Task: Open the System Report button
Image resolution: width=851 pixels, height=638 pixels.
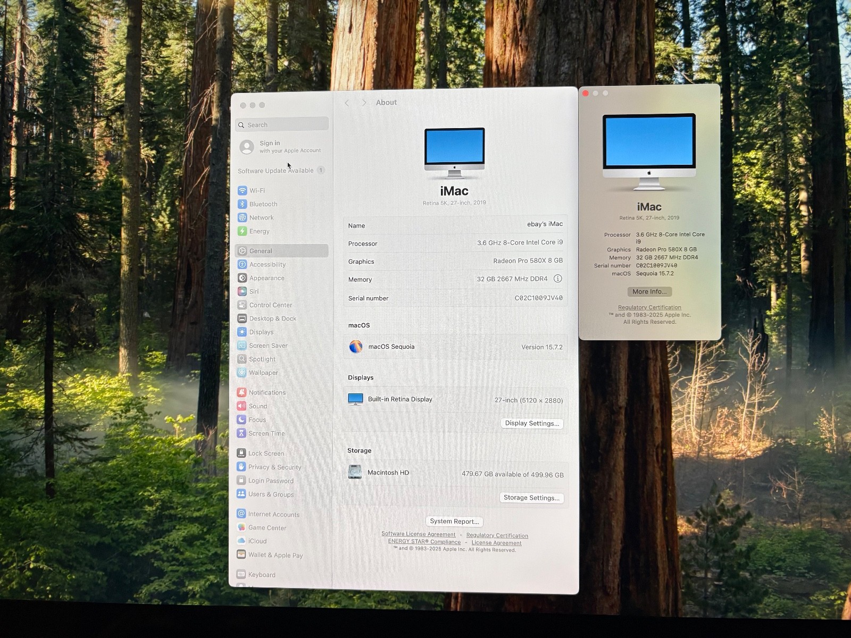Action: pos(454,521)
